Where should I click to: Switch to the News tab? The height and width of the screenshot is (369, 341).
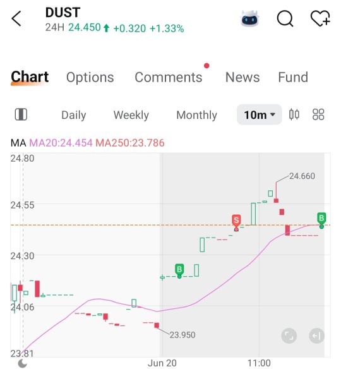click(x=242, y=77)
